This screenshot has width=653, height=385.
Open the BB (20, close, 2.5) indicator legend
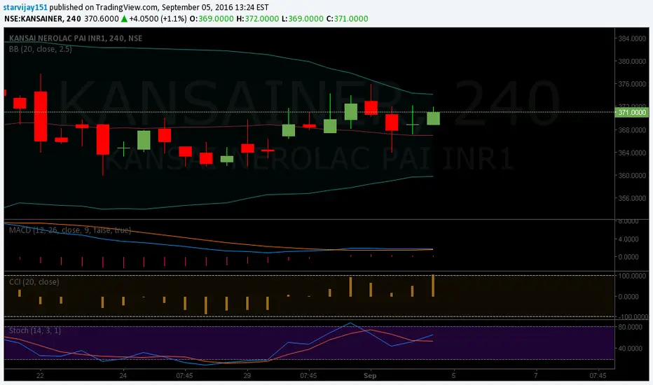[x=41, y=49]
